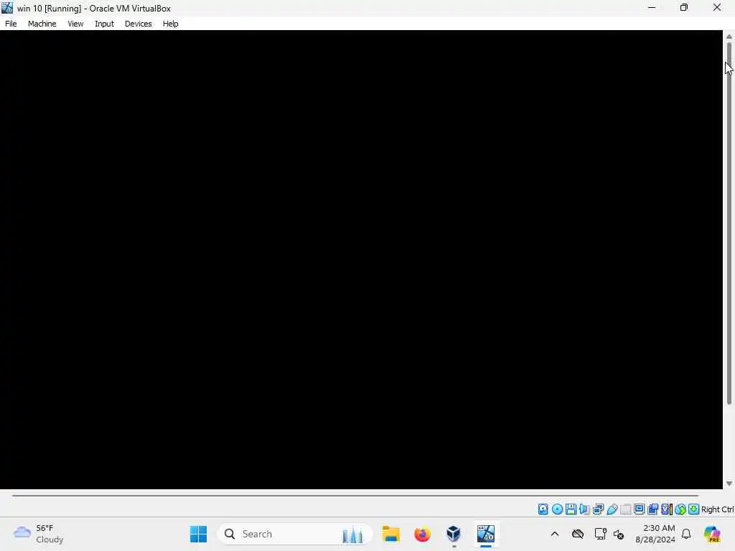735x551 pixels.
Task: Click the optical disk indicator icon
Action: pos(557,509)
